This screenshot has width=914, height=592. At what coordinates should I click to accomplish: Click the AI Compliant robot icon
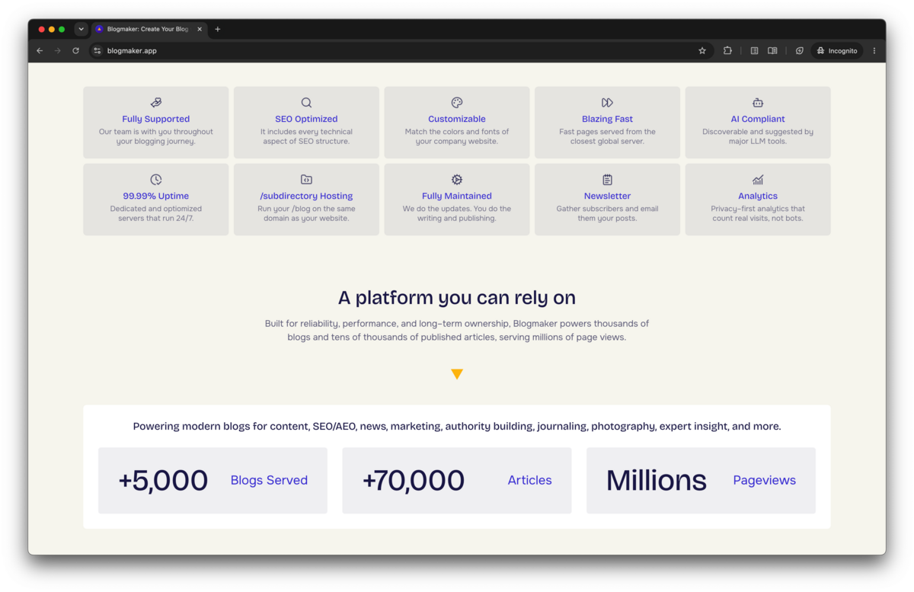758,102
